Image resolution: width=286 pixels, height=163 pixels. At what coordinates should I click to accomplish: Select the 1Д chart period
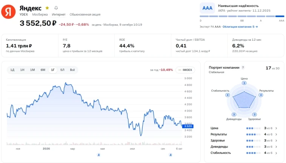coord(12,70)
